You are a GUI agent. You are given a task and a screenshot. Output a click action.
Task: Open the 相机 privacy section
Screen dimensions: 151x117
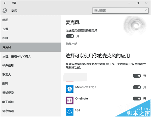click(31, 38)
